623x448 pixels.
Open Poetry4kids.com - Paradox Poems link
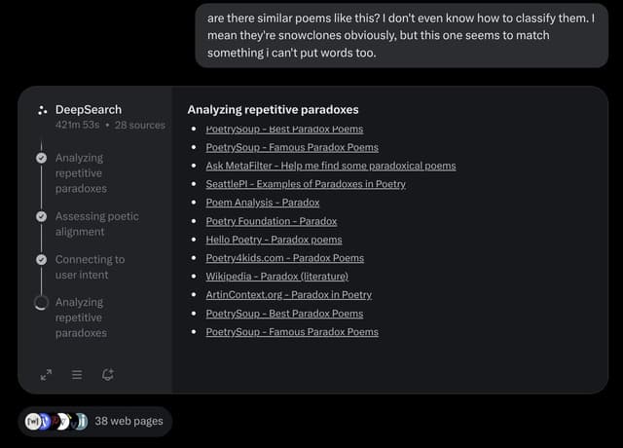[284, 258]
